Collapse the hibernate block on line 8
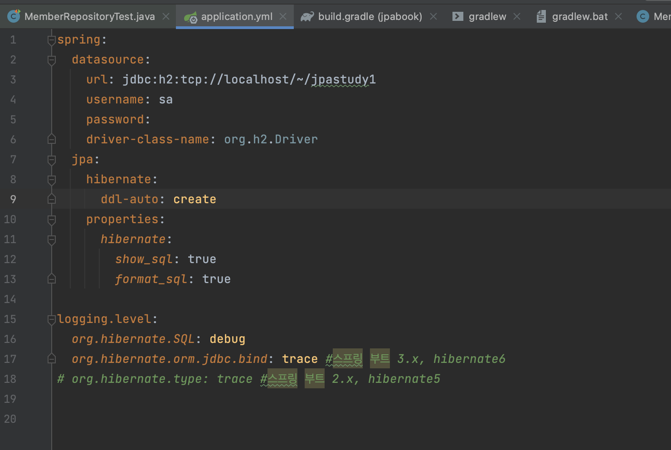 tap(52, 180)
